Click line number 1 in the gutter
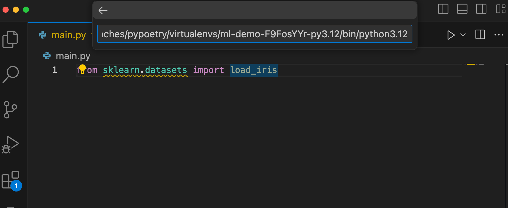The width and height of the screenshot is (508, 208). (55, 70)
